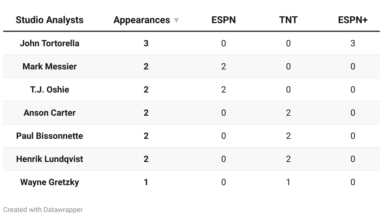The width and height of the screenshot is (383, 217).
Task: Click T.J. Oshie in the table
Action: click(50, 89)
